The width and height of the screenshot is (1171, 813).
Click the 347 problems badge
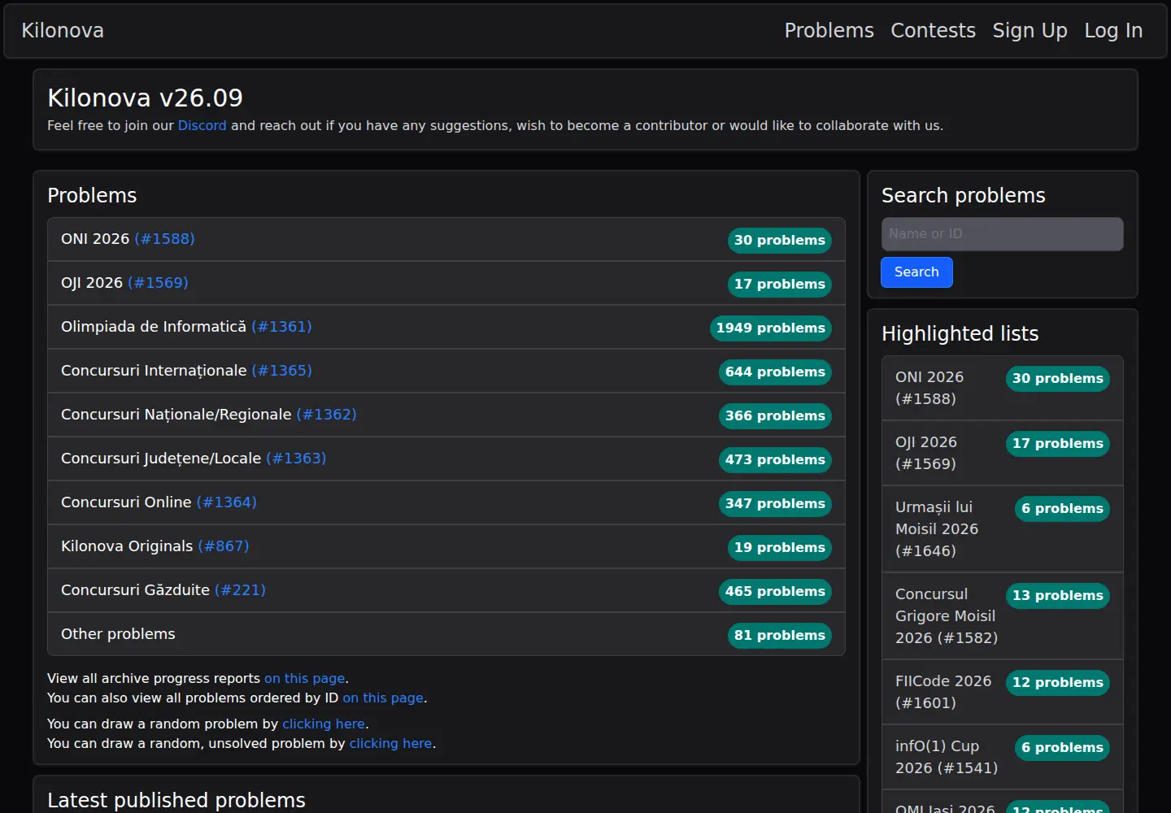[775, 503]
